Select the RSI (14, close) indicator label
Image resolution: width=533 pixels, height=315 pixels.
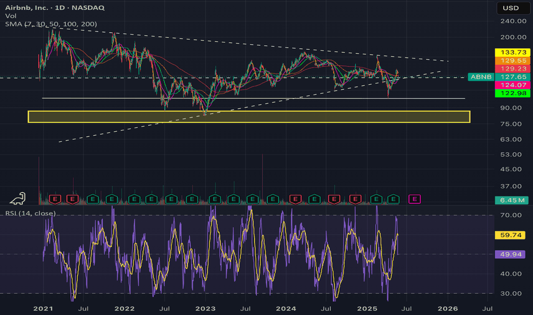tap(30, 213)
